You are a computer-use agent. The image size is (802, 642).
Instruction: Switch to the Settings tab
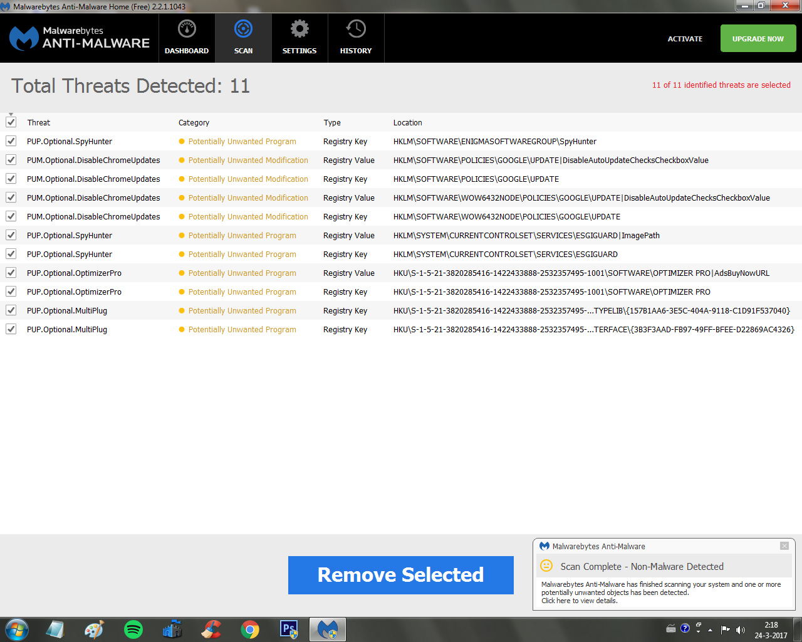(299, 38)
